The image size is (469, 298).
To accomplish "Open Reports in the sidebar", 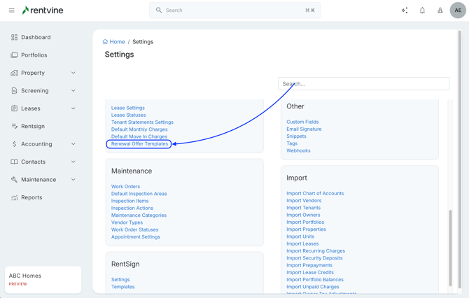I will (x=31, y=198).
